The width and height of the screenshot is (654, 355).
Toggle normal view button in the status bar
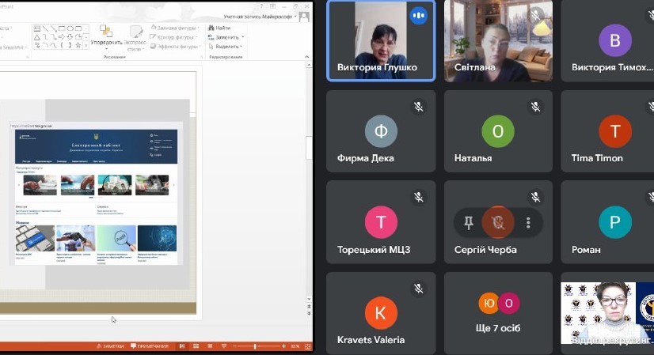[181, 346]
